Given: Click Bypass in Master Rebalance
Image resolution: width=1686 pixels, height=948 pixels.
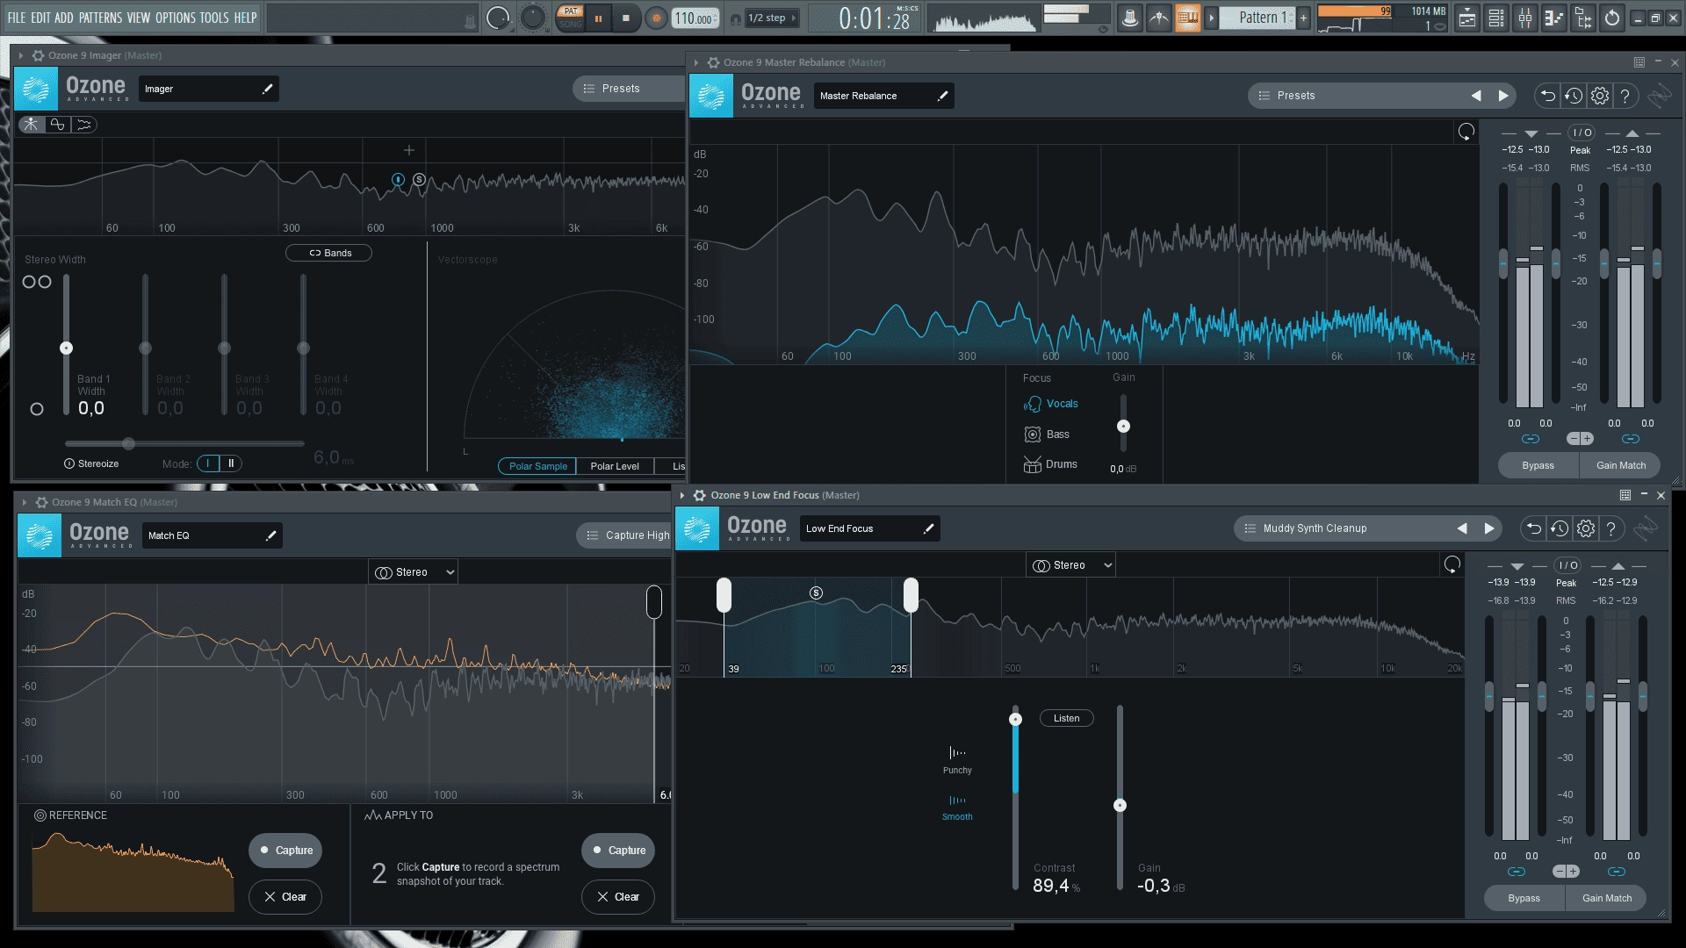Looking at the screenshot, I should pos(1538,465).
